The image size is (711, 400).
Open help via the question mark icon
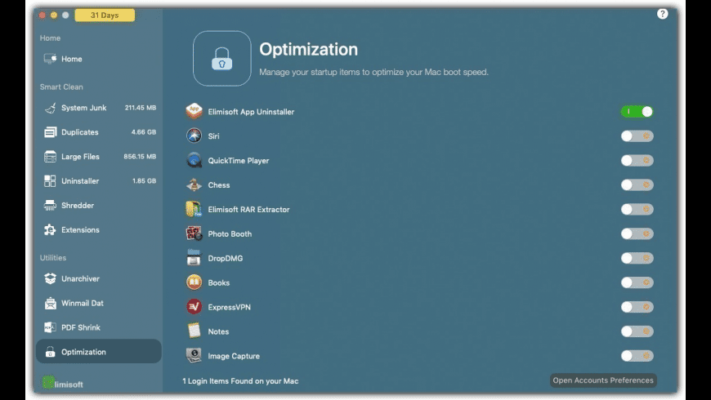(662, 14)
